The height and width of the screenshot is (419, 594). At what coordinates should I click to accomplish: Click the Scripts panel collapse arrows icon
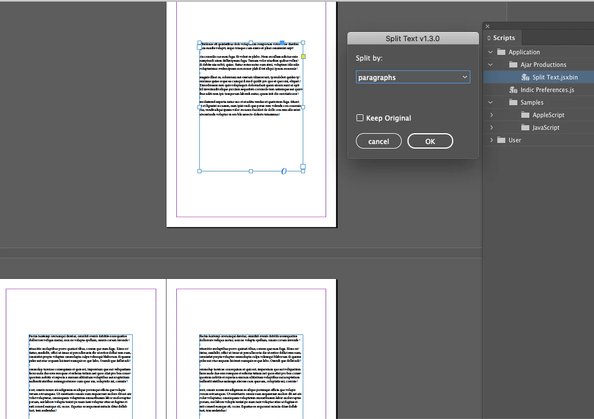pyautogui.click(x=489, y=38)
